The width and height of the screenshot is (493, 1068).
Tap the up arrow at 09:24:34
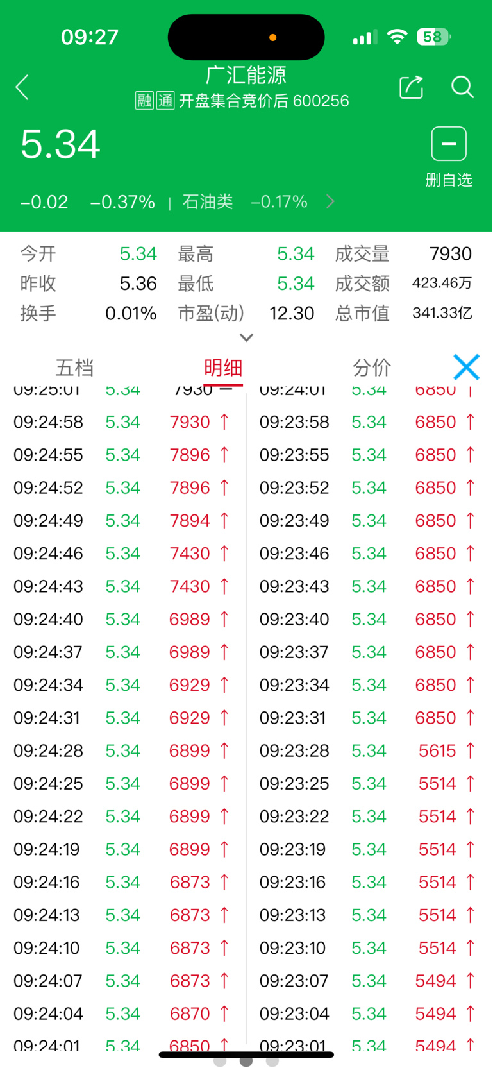coord(224,684)
